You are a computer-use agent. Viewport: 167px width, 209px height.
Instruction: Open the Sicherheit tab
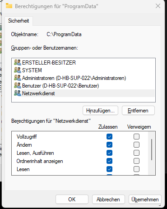[19, 21]
